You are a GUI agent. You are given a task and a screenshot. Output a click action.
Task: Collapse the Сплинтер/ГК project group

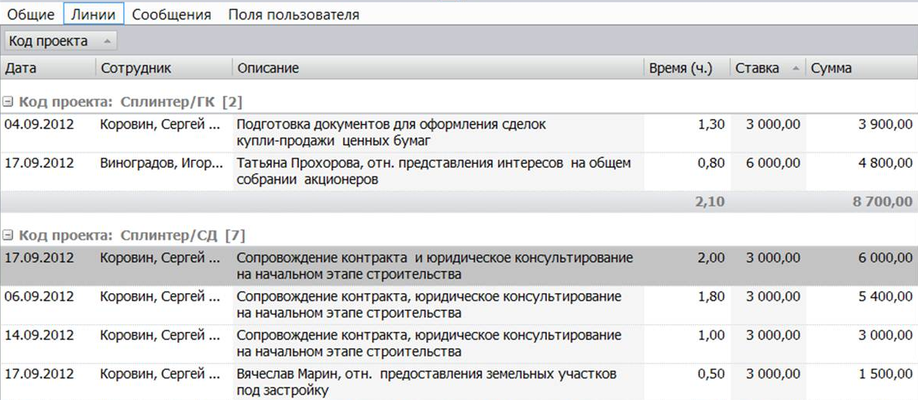[x=9, y=101]
